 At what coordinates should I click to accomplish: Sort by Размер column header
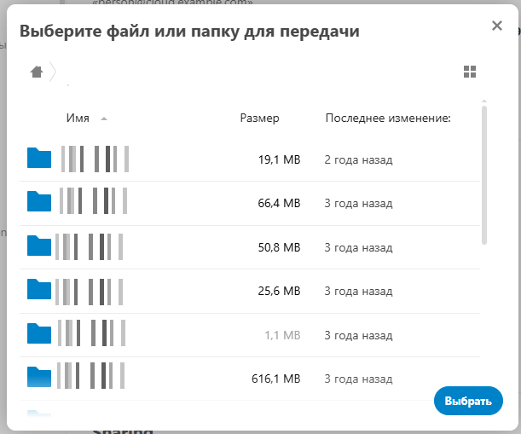(x=259, y=119)
